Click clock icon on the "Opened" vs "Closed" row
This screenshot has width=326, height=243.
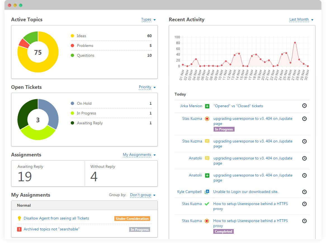pyautogui.click(x=304, y=106)
